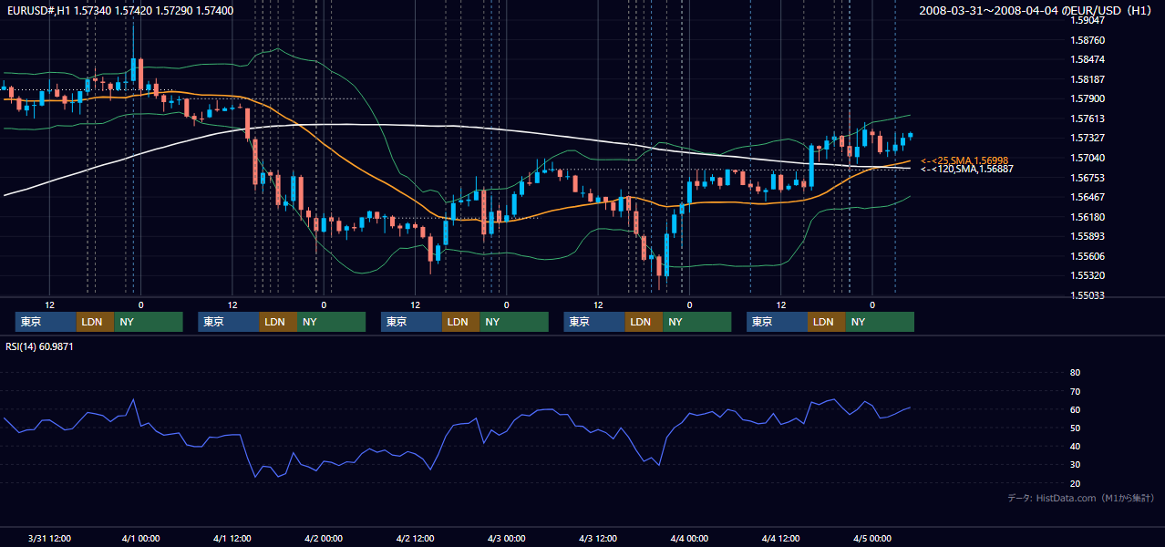This screenshot has width=1165, height=547.
Task: Click the RSI axis value 70
Action: click(1075, 391)
